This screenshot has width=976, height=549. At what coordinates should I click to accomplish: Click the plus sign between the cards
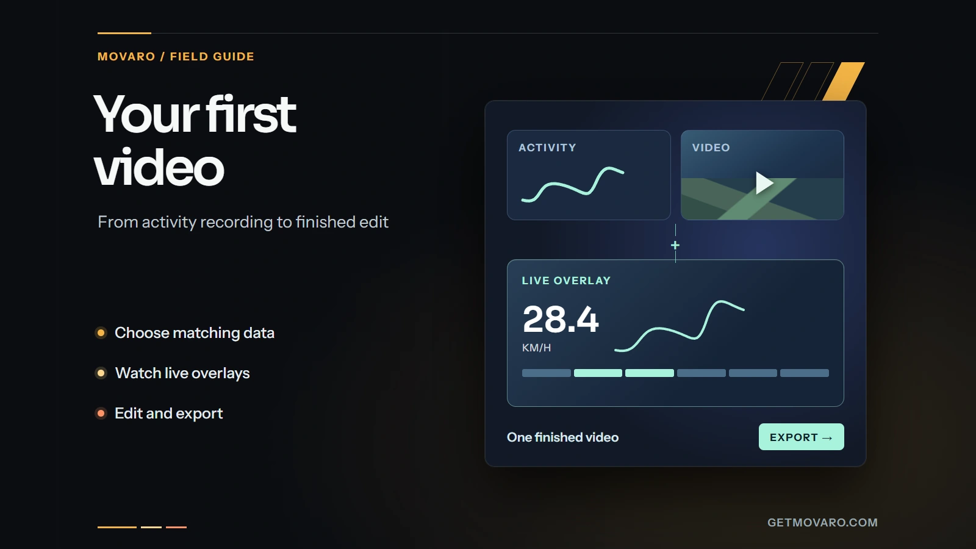tap(675, 245)
